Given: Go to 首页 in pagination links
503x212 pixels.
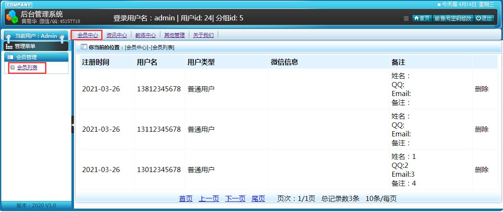Looking at the screenshot, I should click(186, 198).
